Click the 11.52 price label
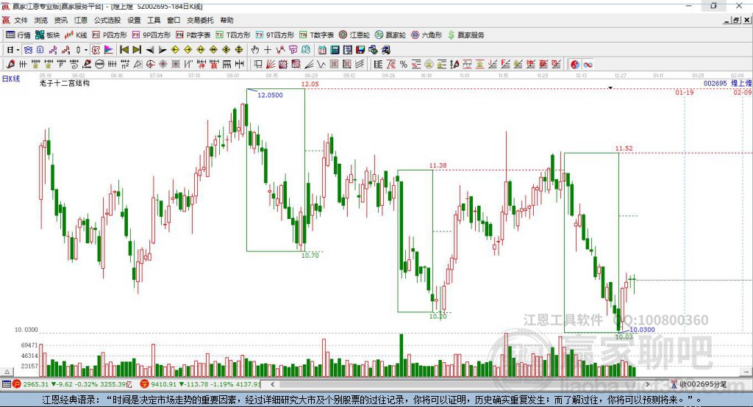The width and height of the screenshot is (753, 407). pyautogui.click(x=624, y=148)
